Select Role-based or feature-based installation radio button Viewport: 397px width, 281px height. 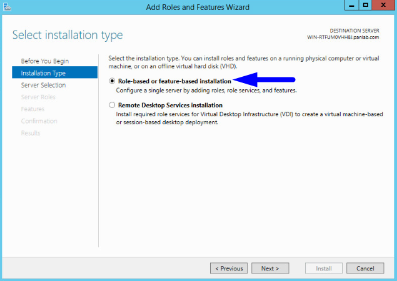pos(113,81)
